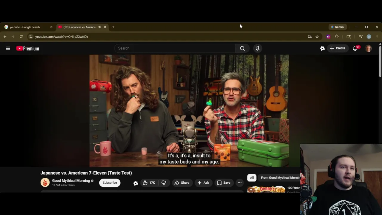Go back with the browser back arrow
The width and height of the screenshot is (382, 215).
pos(5,36)
